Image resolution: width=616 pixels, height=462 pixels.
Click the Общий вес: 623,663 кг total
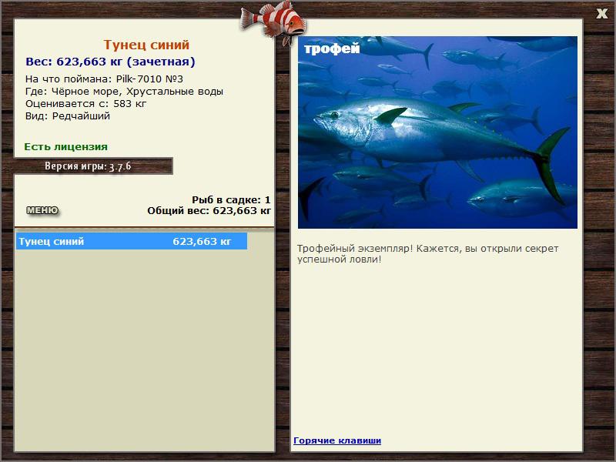(209, 211)
